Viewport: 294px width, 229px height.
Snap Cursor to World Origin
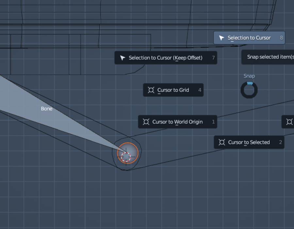coord(178,122)
